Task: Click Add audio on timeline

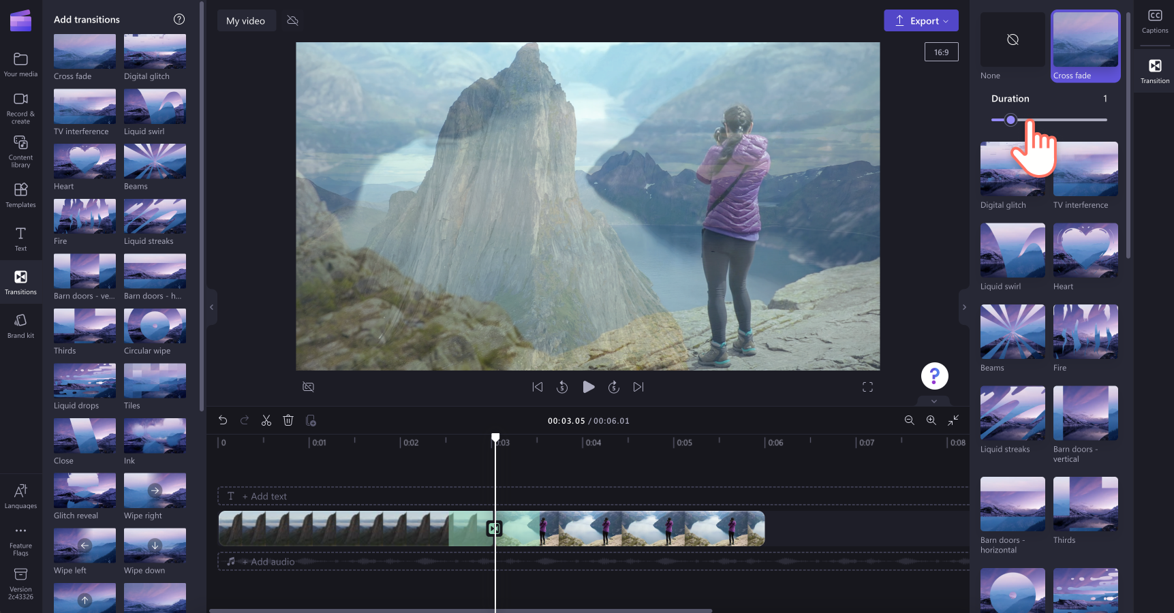Action: pyautogui.click(x=268, y=562)
